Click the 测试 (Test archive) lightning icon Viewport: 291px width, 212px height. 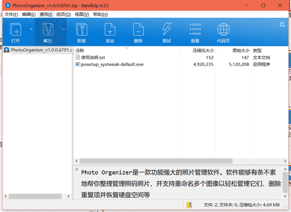pyautogui.click(x=167, y=32)
